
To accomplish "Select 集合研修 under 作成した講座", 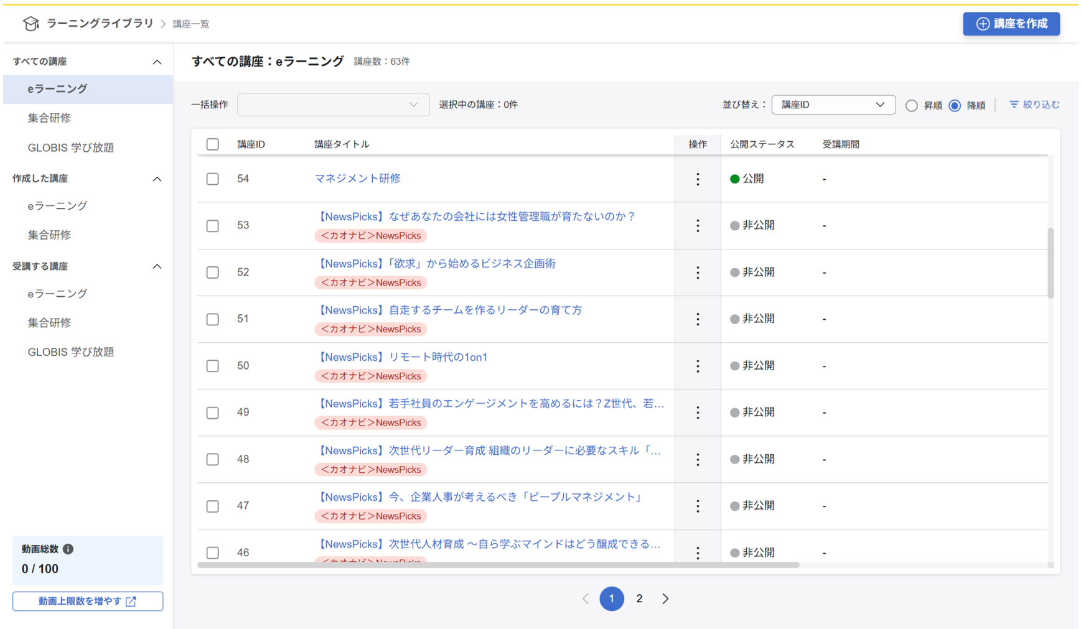I will coord(49,235).
